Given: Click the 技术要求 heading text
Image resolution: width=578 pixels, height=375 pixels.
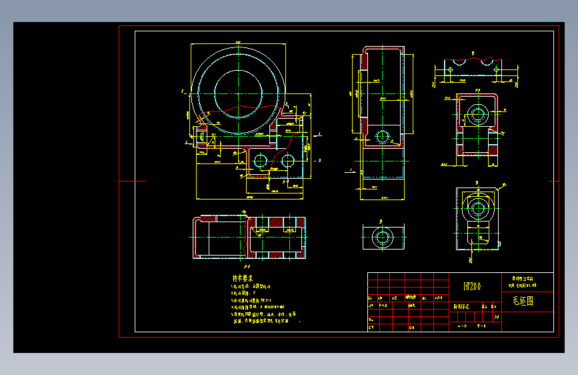Looking at the screenshot, I should [243, 278].
